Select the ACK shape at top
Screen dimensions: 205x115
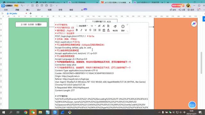coord(102,21)
